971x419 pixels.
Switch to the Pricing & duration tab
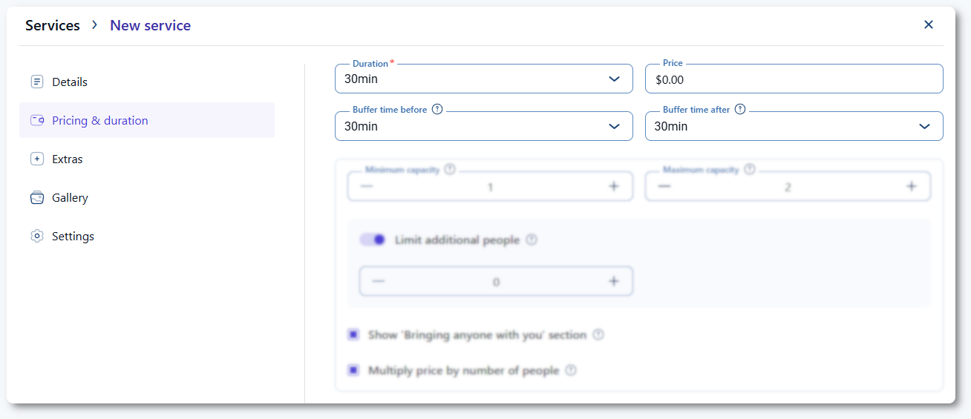(99, 120)
